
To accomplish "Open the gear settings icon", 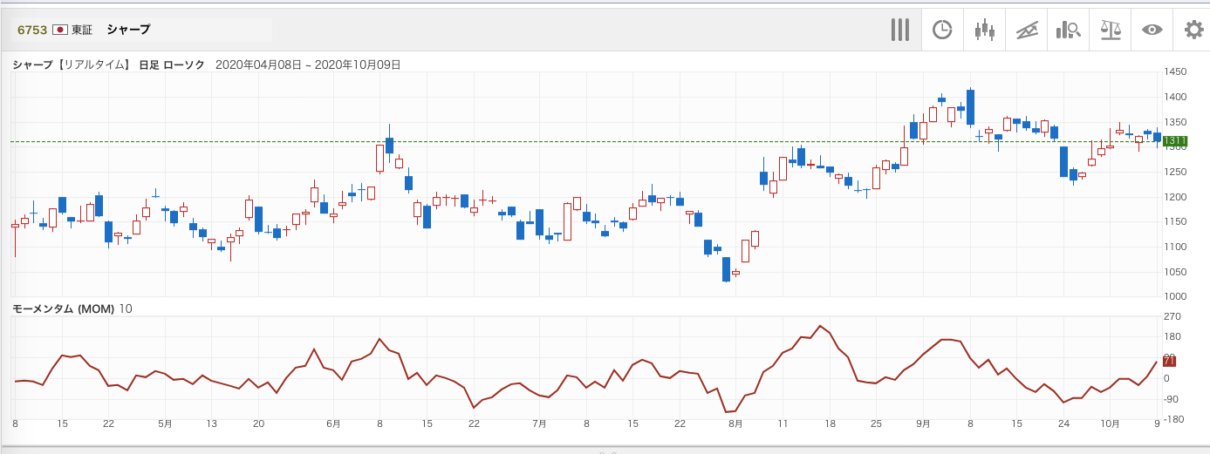I will (x=1193, y=30).
